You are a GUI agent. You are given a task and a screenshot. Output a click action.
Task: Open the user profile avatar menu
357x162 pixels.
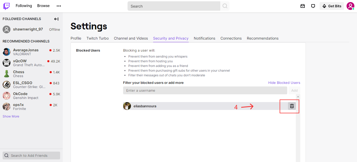pos(350,6)
